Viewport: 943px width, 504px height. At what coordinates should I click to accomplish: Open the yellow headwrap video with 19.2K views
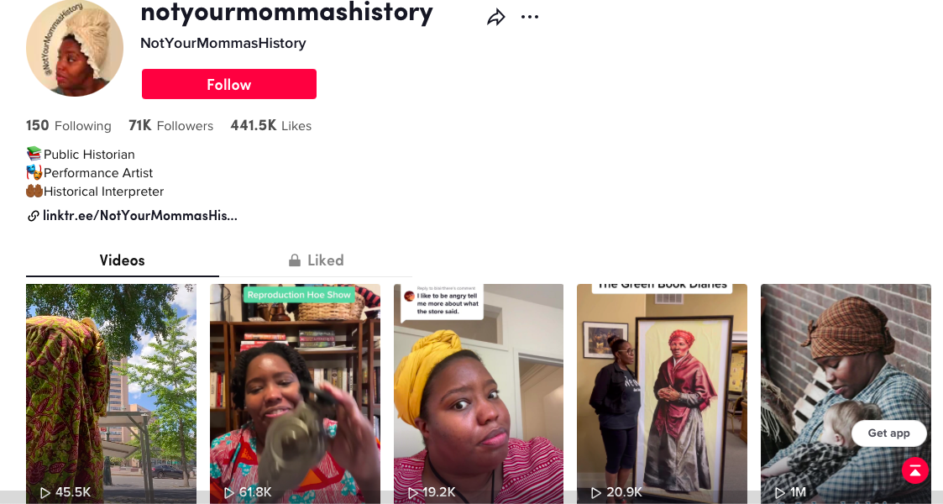point(479,394)
